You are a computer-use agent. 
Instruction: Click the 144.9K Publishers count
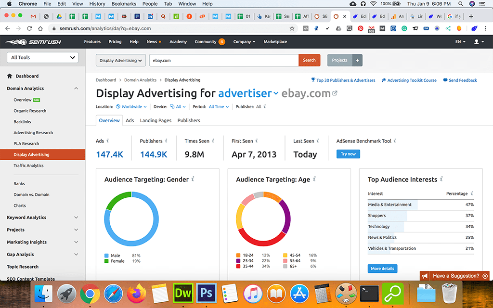154,154
